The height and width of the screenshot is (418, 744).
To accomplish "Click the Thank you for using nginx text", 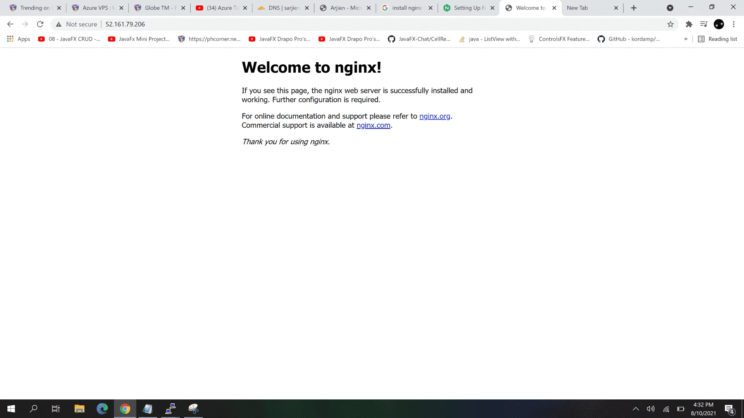I will click(286, 142).
